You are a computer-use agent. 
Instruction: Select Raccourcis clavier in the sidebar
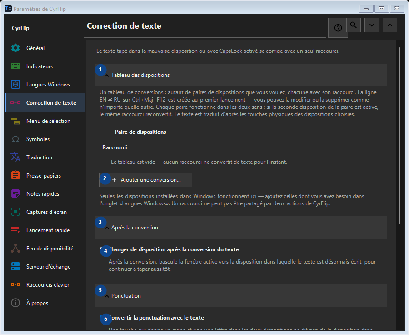click(x=45, y=285)
